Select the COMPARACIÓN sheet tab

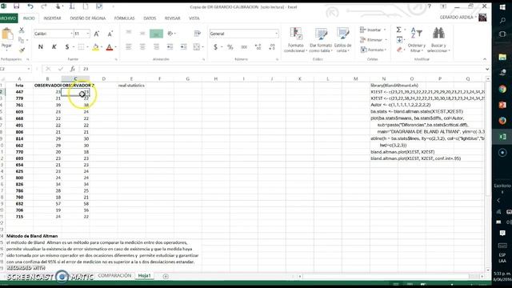(x=114, y=275)
